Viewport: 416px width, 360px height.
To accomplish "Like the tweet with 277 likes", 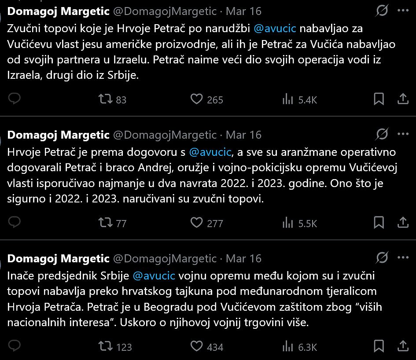I will pyautogui.click(x=196, y=223).
